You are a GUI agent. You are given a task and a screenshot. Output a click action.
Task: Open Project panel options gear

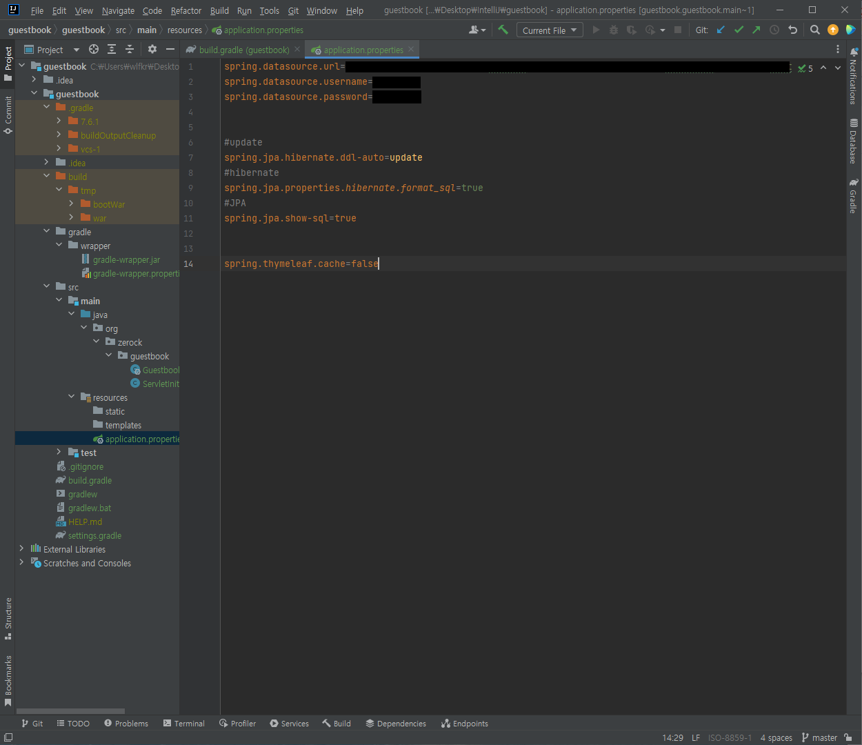pyautogui.click(x=152, y=49)
